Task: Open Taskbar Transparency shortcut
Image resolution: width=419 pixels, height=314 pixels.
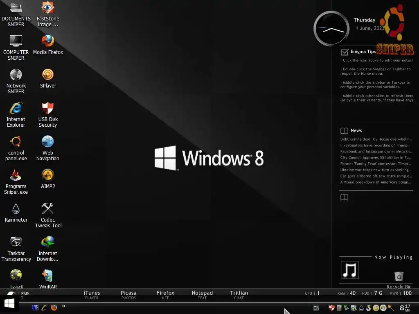Action: pos(16,249)
